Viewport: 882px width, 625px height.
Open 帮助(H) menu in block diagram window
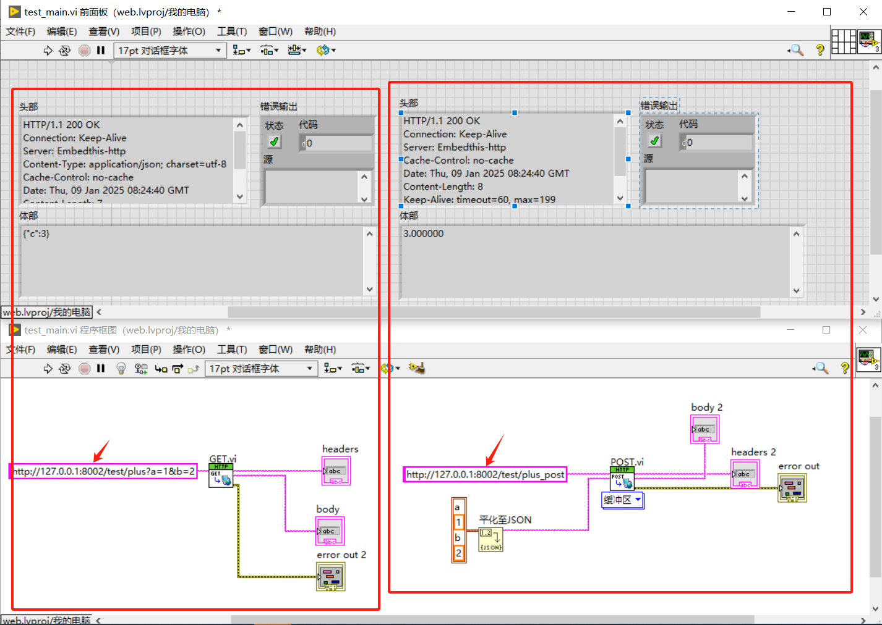point(320,350)
